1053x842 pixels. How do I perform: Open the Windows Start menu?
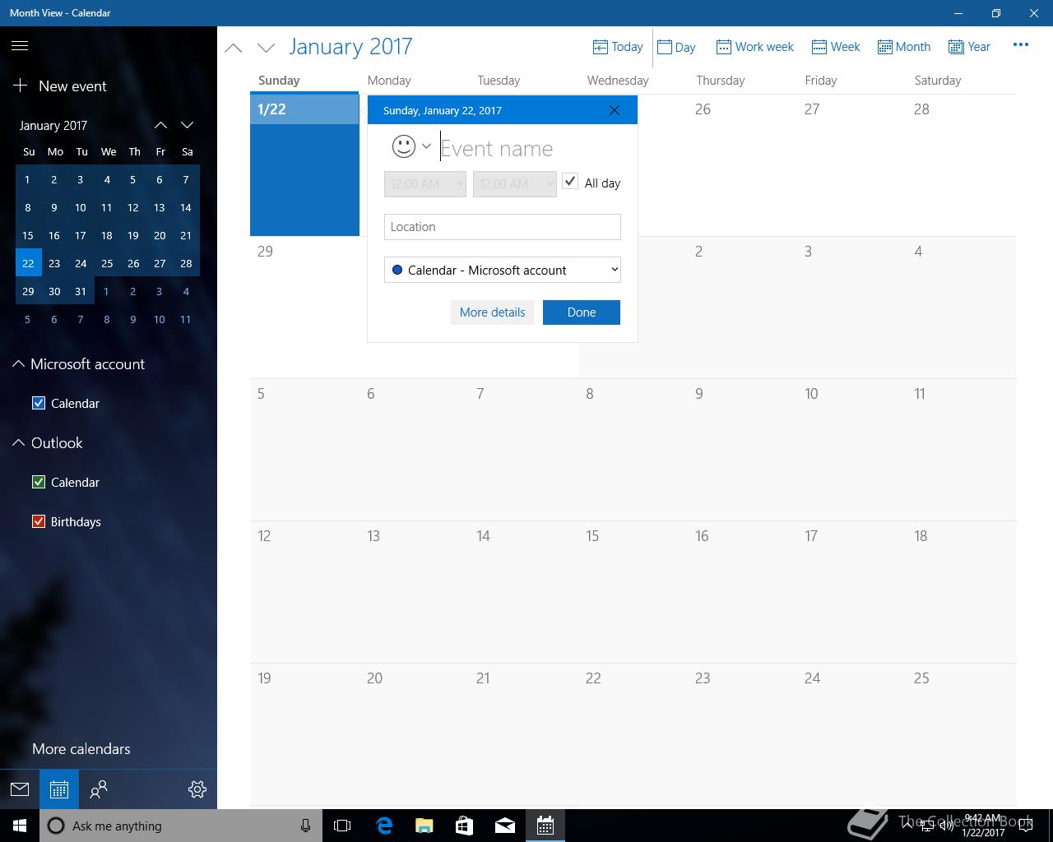pos(20,826)
